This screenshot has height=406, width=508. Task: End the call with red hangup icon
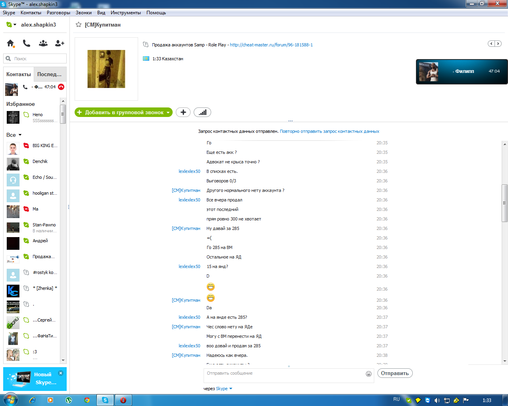[61, 87]
